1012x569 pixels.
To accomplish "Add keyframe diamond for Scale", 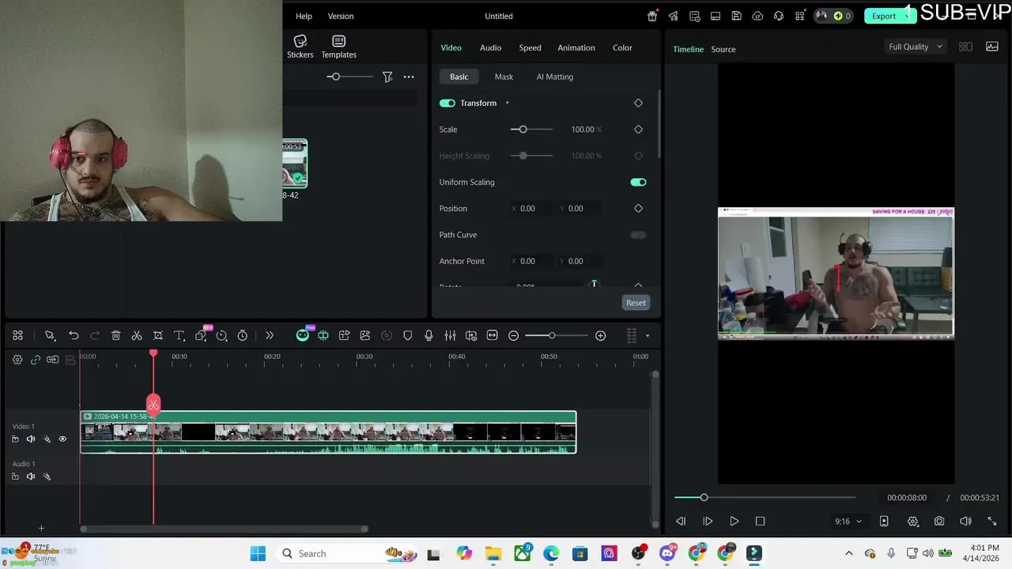I will 638,129.
